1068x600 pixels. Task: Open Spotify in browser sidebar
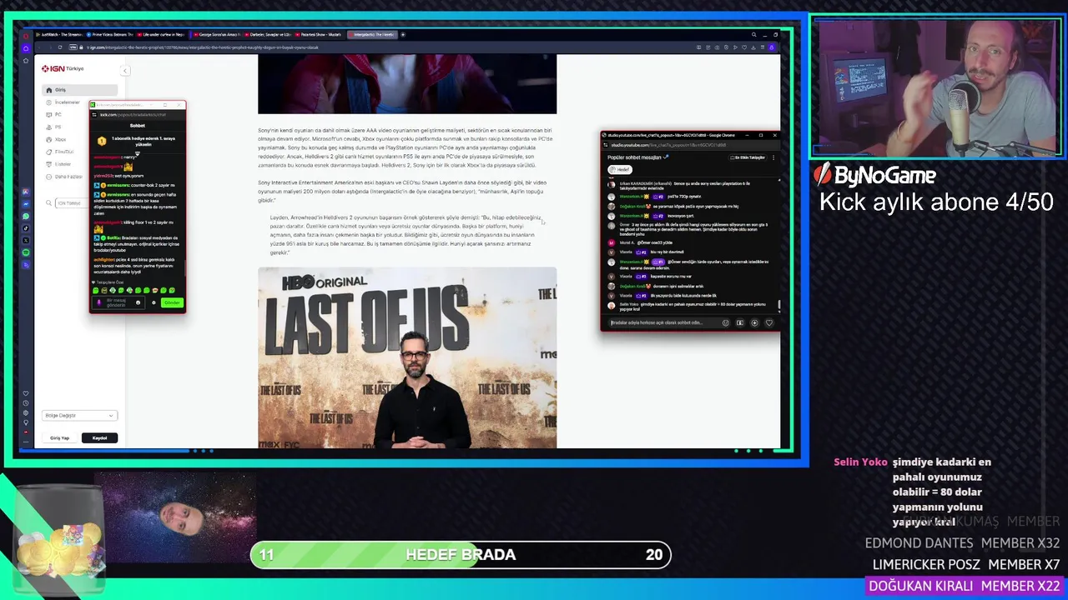click(x=26, y=252)
